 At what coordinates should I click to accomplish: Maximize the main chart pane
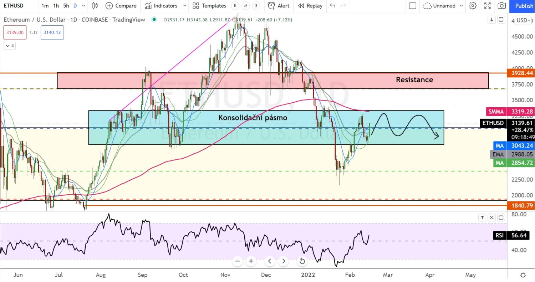501,20
